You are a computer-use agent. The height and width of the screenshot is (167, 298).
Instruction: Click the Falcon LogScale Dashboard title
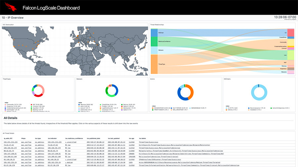51,8
